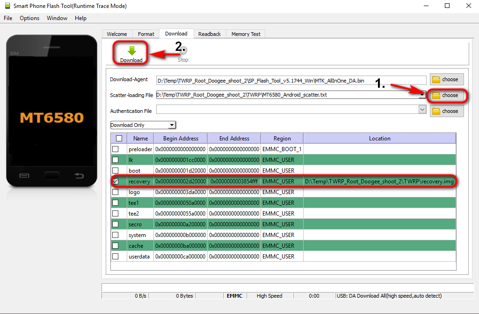
Task: Switch to the Memory Test tab
Action: pyautogui.click(x=246, y=34)
